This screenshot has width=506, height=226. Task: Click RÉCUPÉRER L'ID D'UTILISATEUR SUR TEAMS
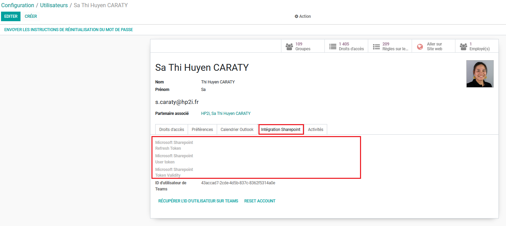click(x=198, y=201)
